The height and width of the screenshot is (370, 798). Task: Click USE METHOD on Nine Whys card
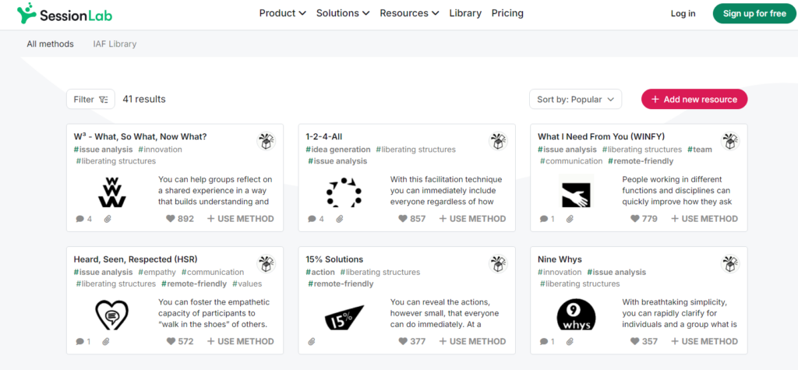704,341
